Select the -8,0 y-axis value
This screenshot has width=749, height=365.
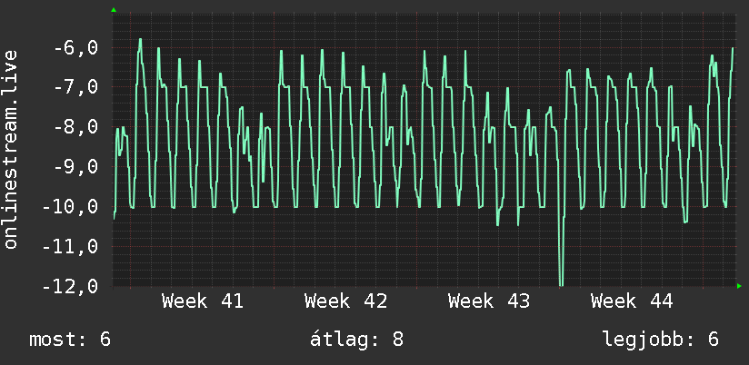(75, 128)
